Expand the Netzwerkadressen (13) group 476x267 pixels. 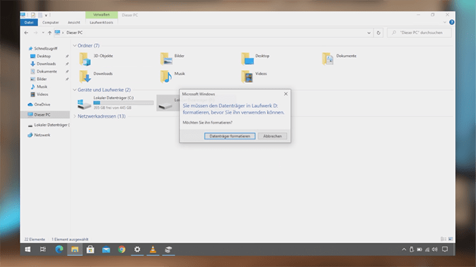[x=75, y=116]
